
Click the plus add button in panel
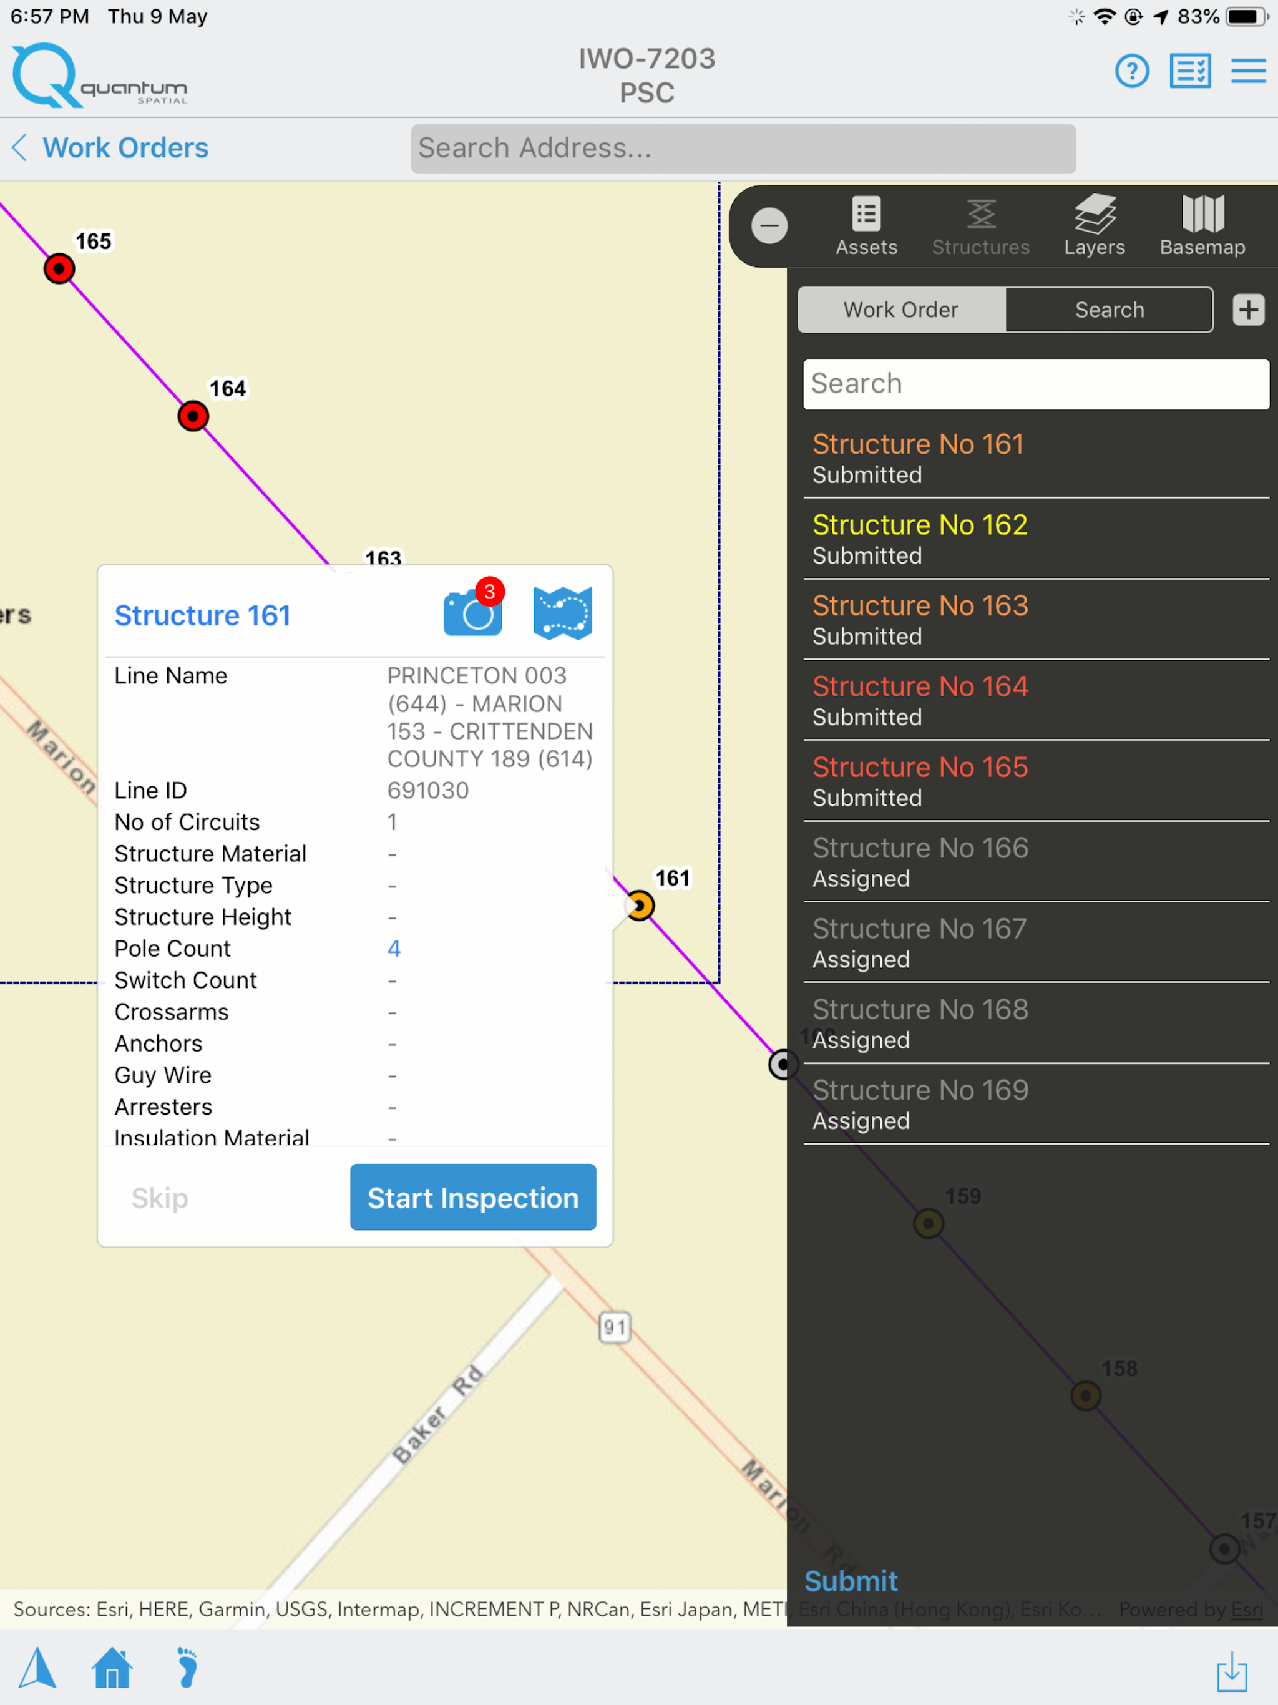tap(1249, 310)
